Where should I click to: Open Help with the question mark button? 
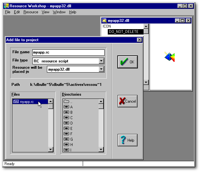click(x=127, y=140)
